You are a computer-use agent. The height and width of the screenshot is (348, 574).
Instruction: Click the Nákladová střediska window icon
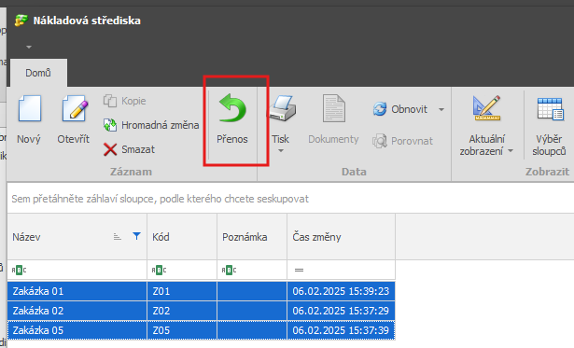[x=21, y=21]
